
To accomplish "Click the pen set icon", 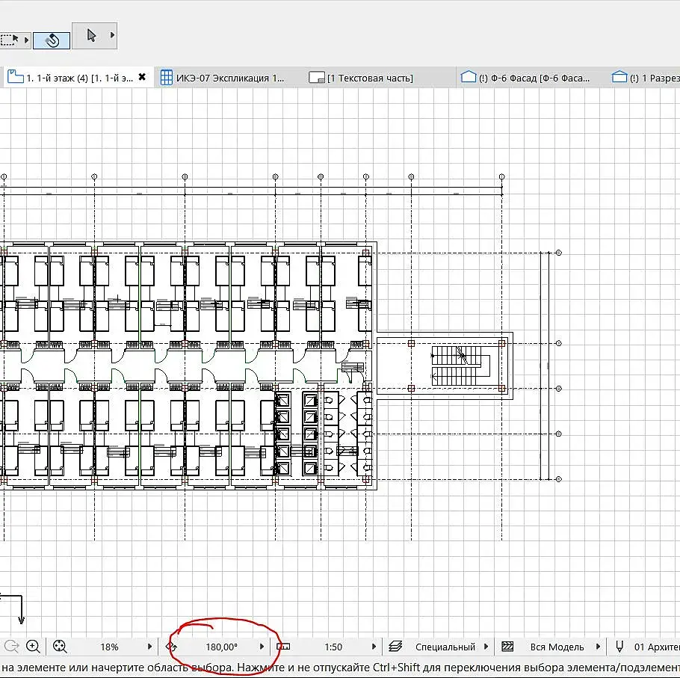I will 619,647.
